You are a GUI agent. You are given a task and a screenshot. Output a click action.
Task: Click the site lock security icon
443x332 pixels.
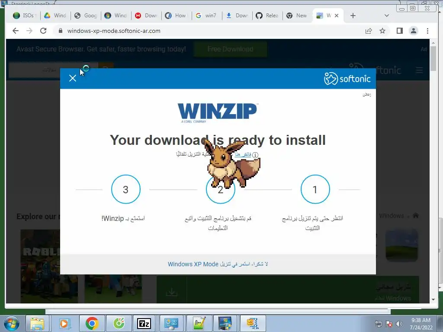(60, 31)
